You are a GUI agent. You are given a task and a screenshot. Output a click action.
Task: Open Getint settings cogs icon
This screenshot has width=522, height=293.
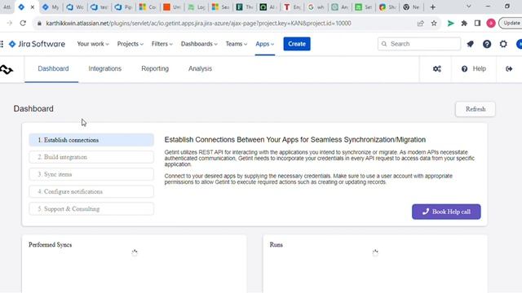click(437, 68)
